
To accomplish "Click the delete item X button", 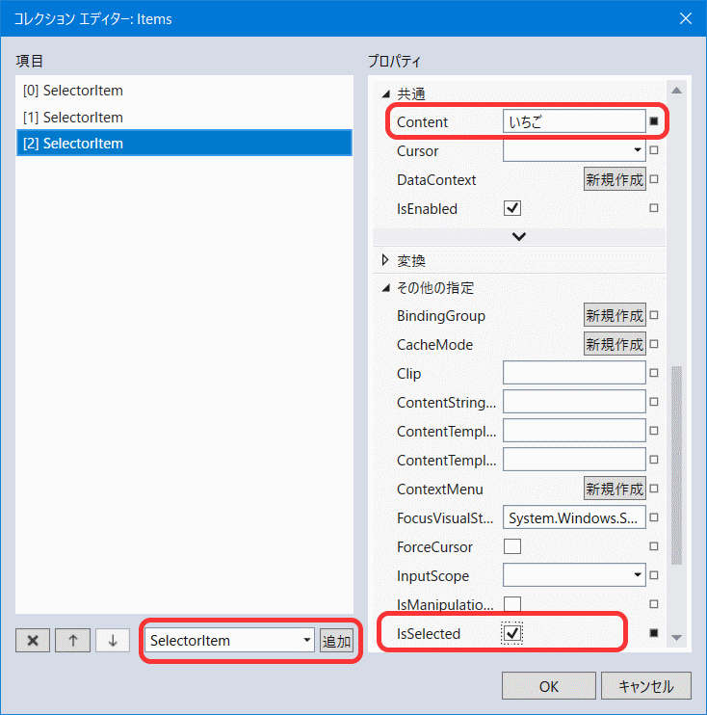I will click(x=33, y=640).
